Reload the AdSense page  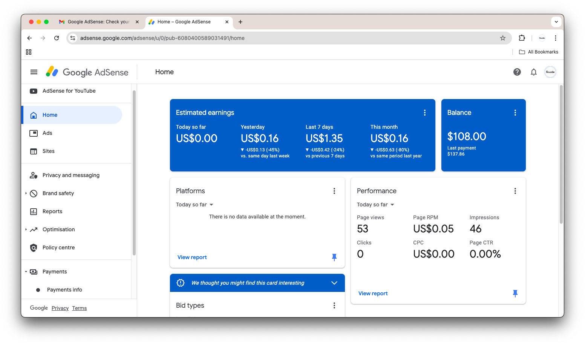click(x=57, y=38)
